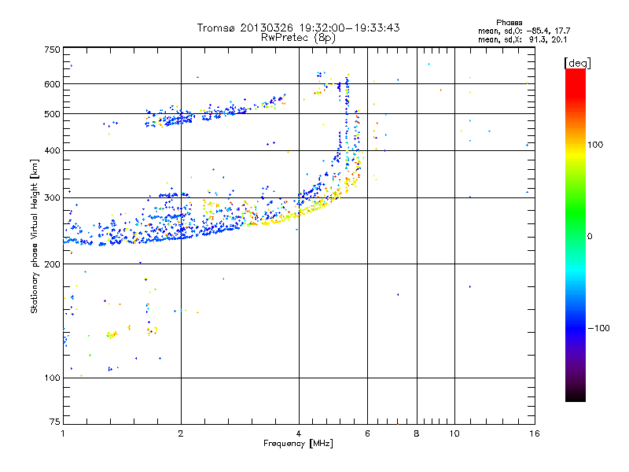Click the y-axis label '75'
The image size is (629, 472).
coord(55,422)
